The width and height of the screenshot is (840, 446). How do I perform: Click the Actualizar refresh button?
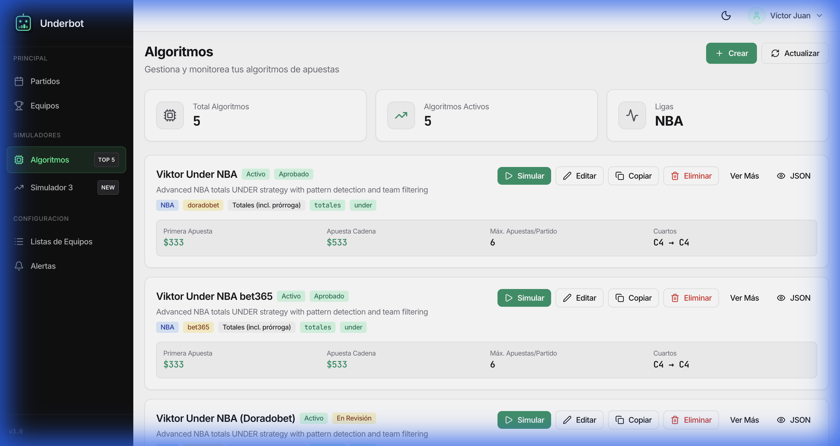click(x=795, y=53)
